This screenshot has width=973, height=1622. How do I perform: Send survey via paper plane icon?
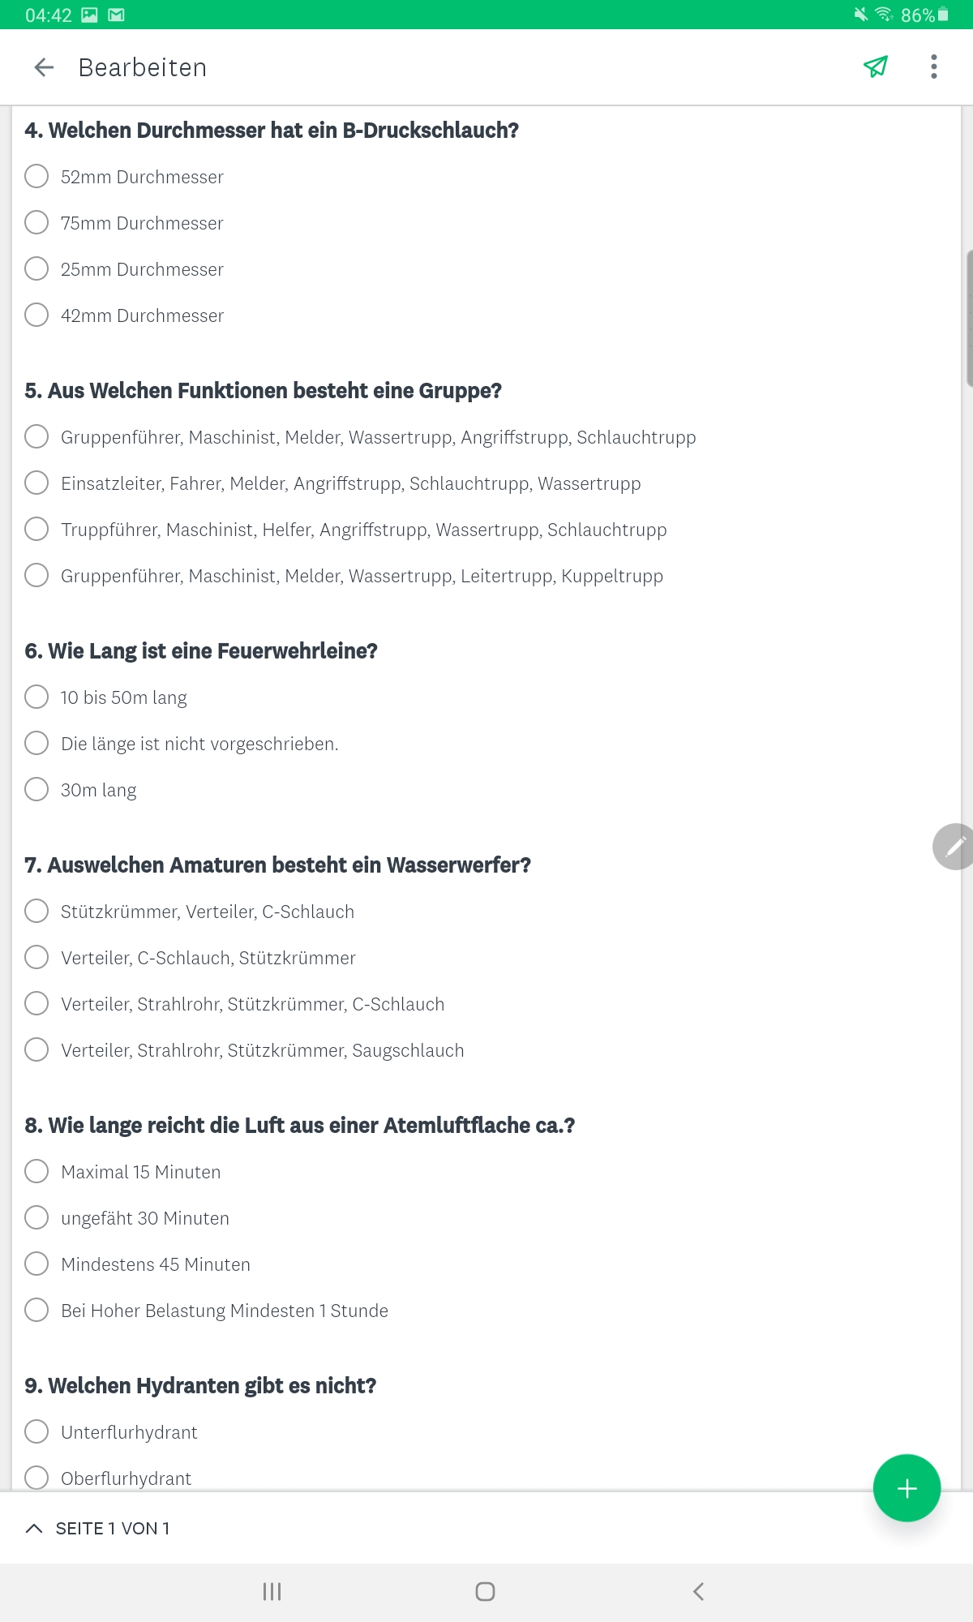point(876,67)
